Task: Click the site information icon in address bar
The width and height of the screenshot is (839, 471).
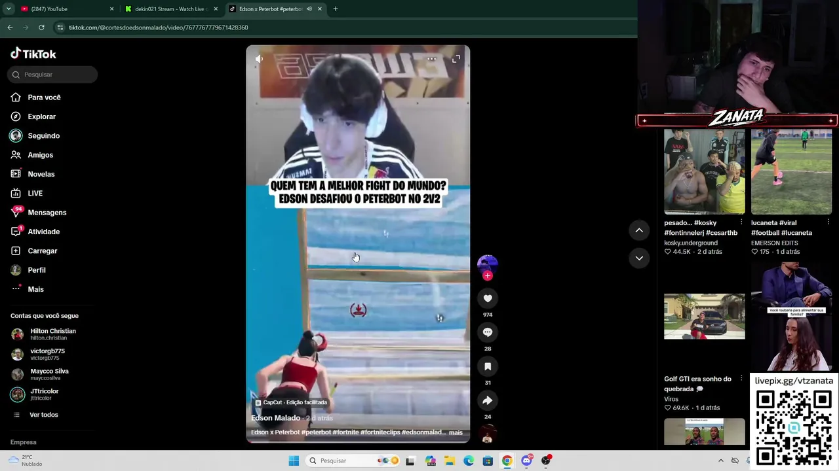Action: point(60,27)
